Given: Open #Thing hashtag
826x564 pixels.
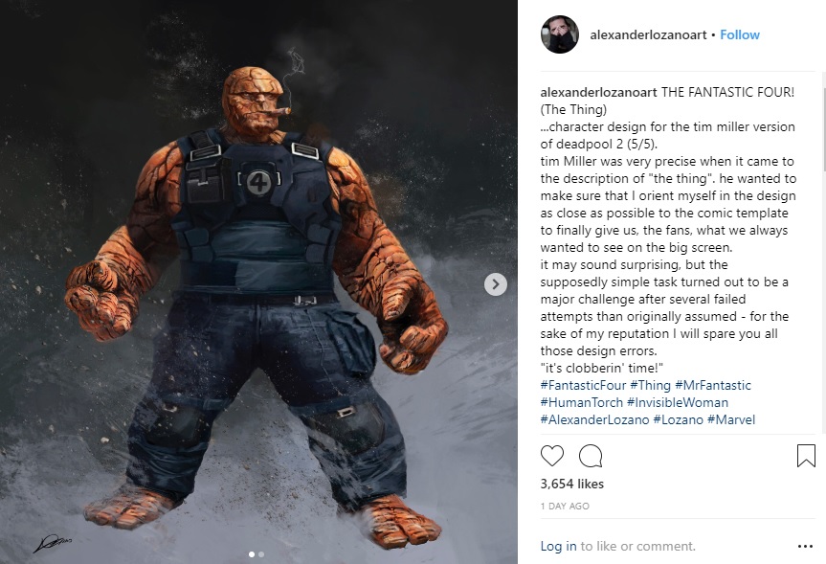Looking at the screenshot, I should tap(650, 385).
